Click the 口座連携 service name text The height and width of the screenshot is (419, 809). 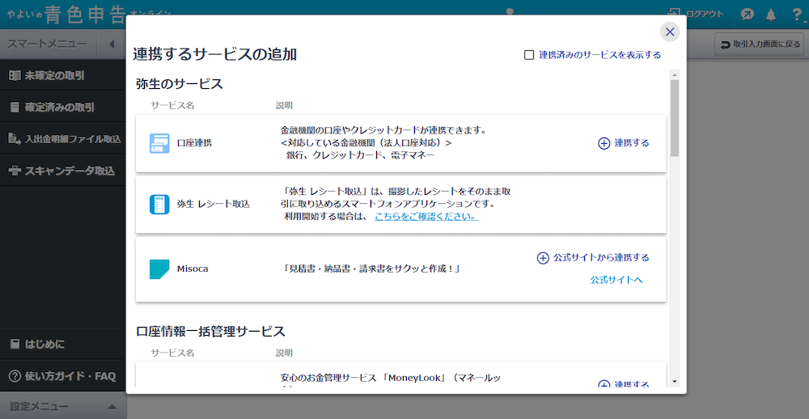click(x=194, y=143)
